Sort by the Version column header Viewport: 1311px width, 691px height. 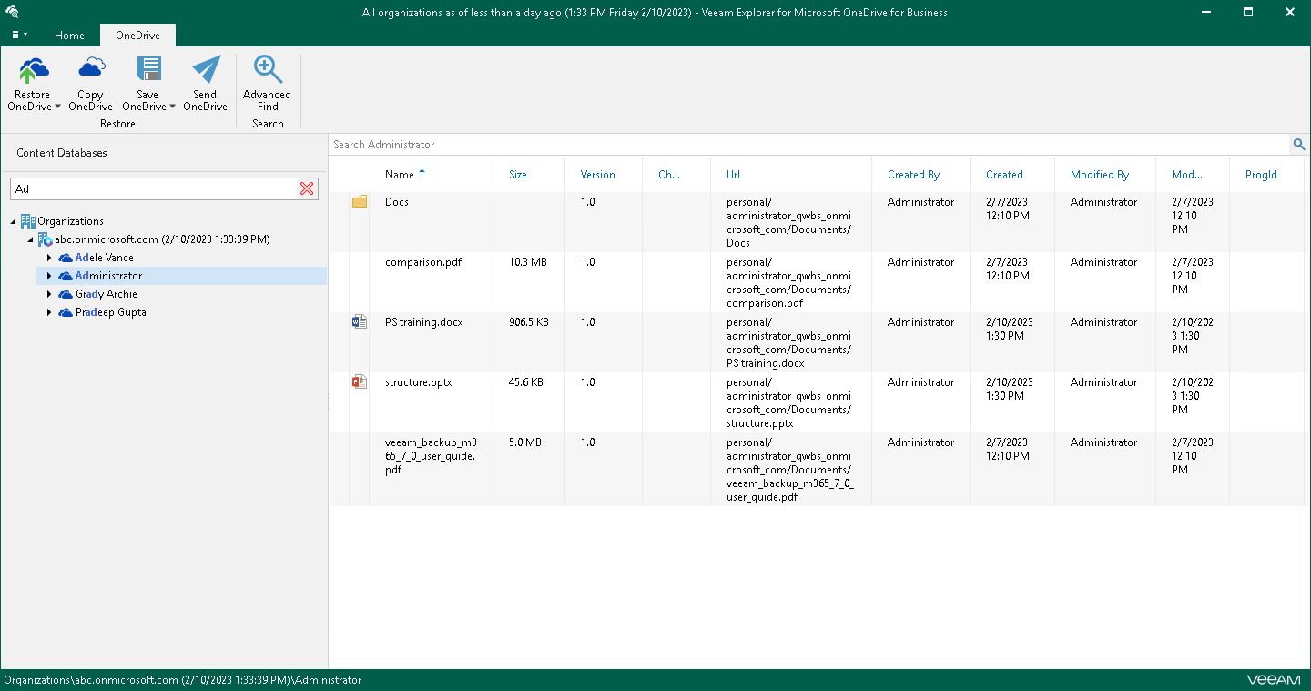(x=598, y=175)
